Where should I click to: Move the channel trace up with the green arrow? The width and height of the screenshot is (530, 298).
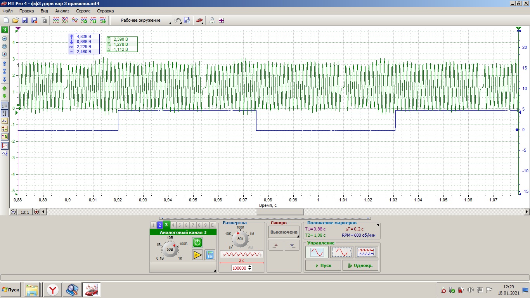(x=5, y=88)
